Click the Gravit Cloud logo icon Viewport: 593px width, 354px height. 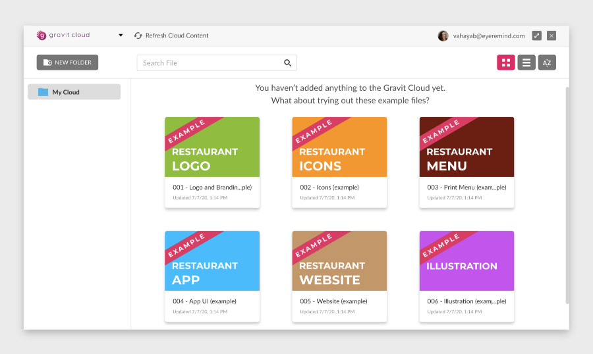[x=42, y=36]
